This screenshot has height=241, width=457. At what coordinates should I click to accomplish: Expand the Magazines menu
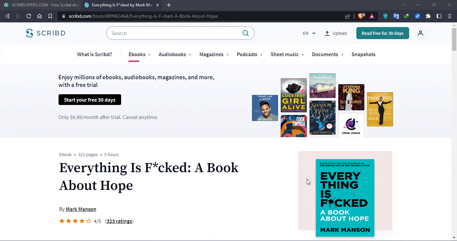(x=214, y=54)
